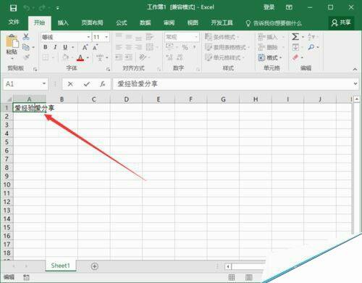The height and width of the screenshot is (283, 362).
Task: Toggle Align Right
Action: click(138, 47)
